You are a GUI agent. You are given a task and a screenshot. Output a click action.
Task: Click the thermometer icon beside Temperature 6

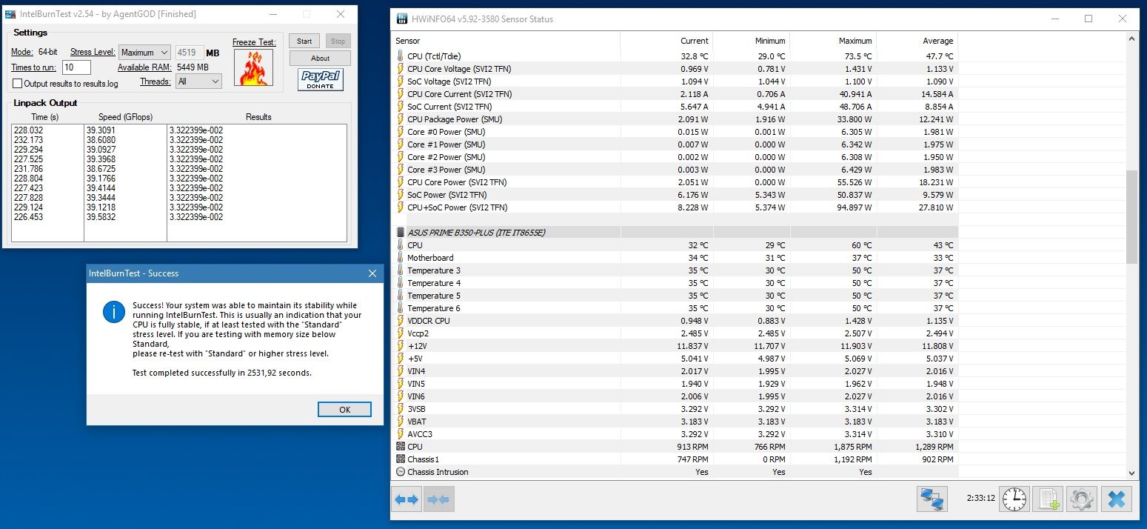(401, 308)
